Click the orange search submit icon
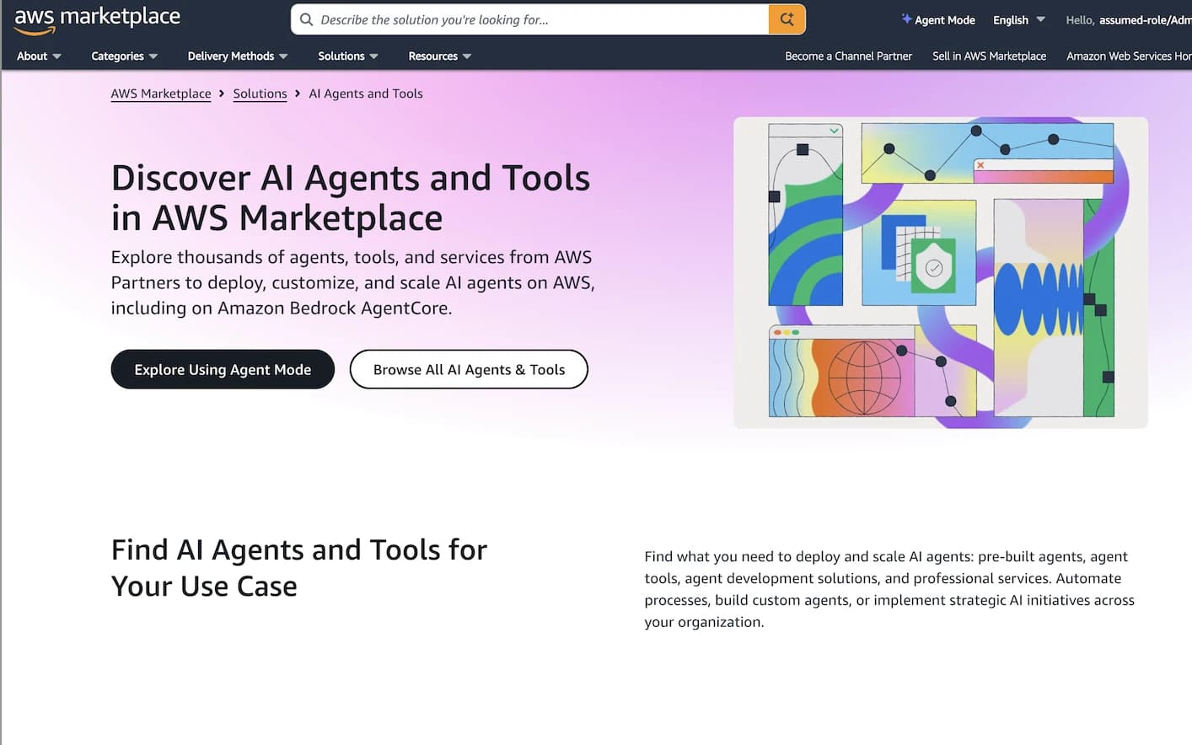The width and height of the screenshot is (1192, 745). pos(787,19)
